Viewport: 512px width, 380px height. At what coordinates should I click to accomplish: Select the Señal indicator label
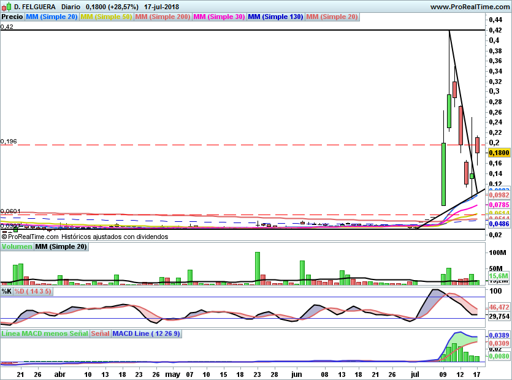tap(100, 333)
